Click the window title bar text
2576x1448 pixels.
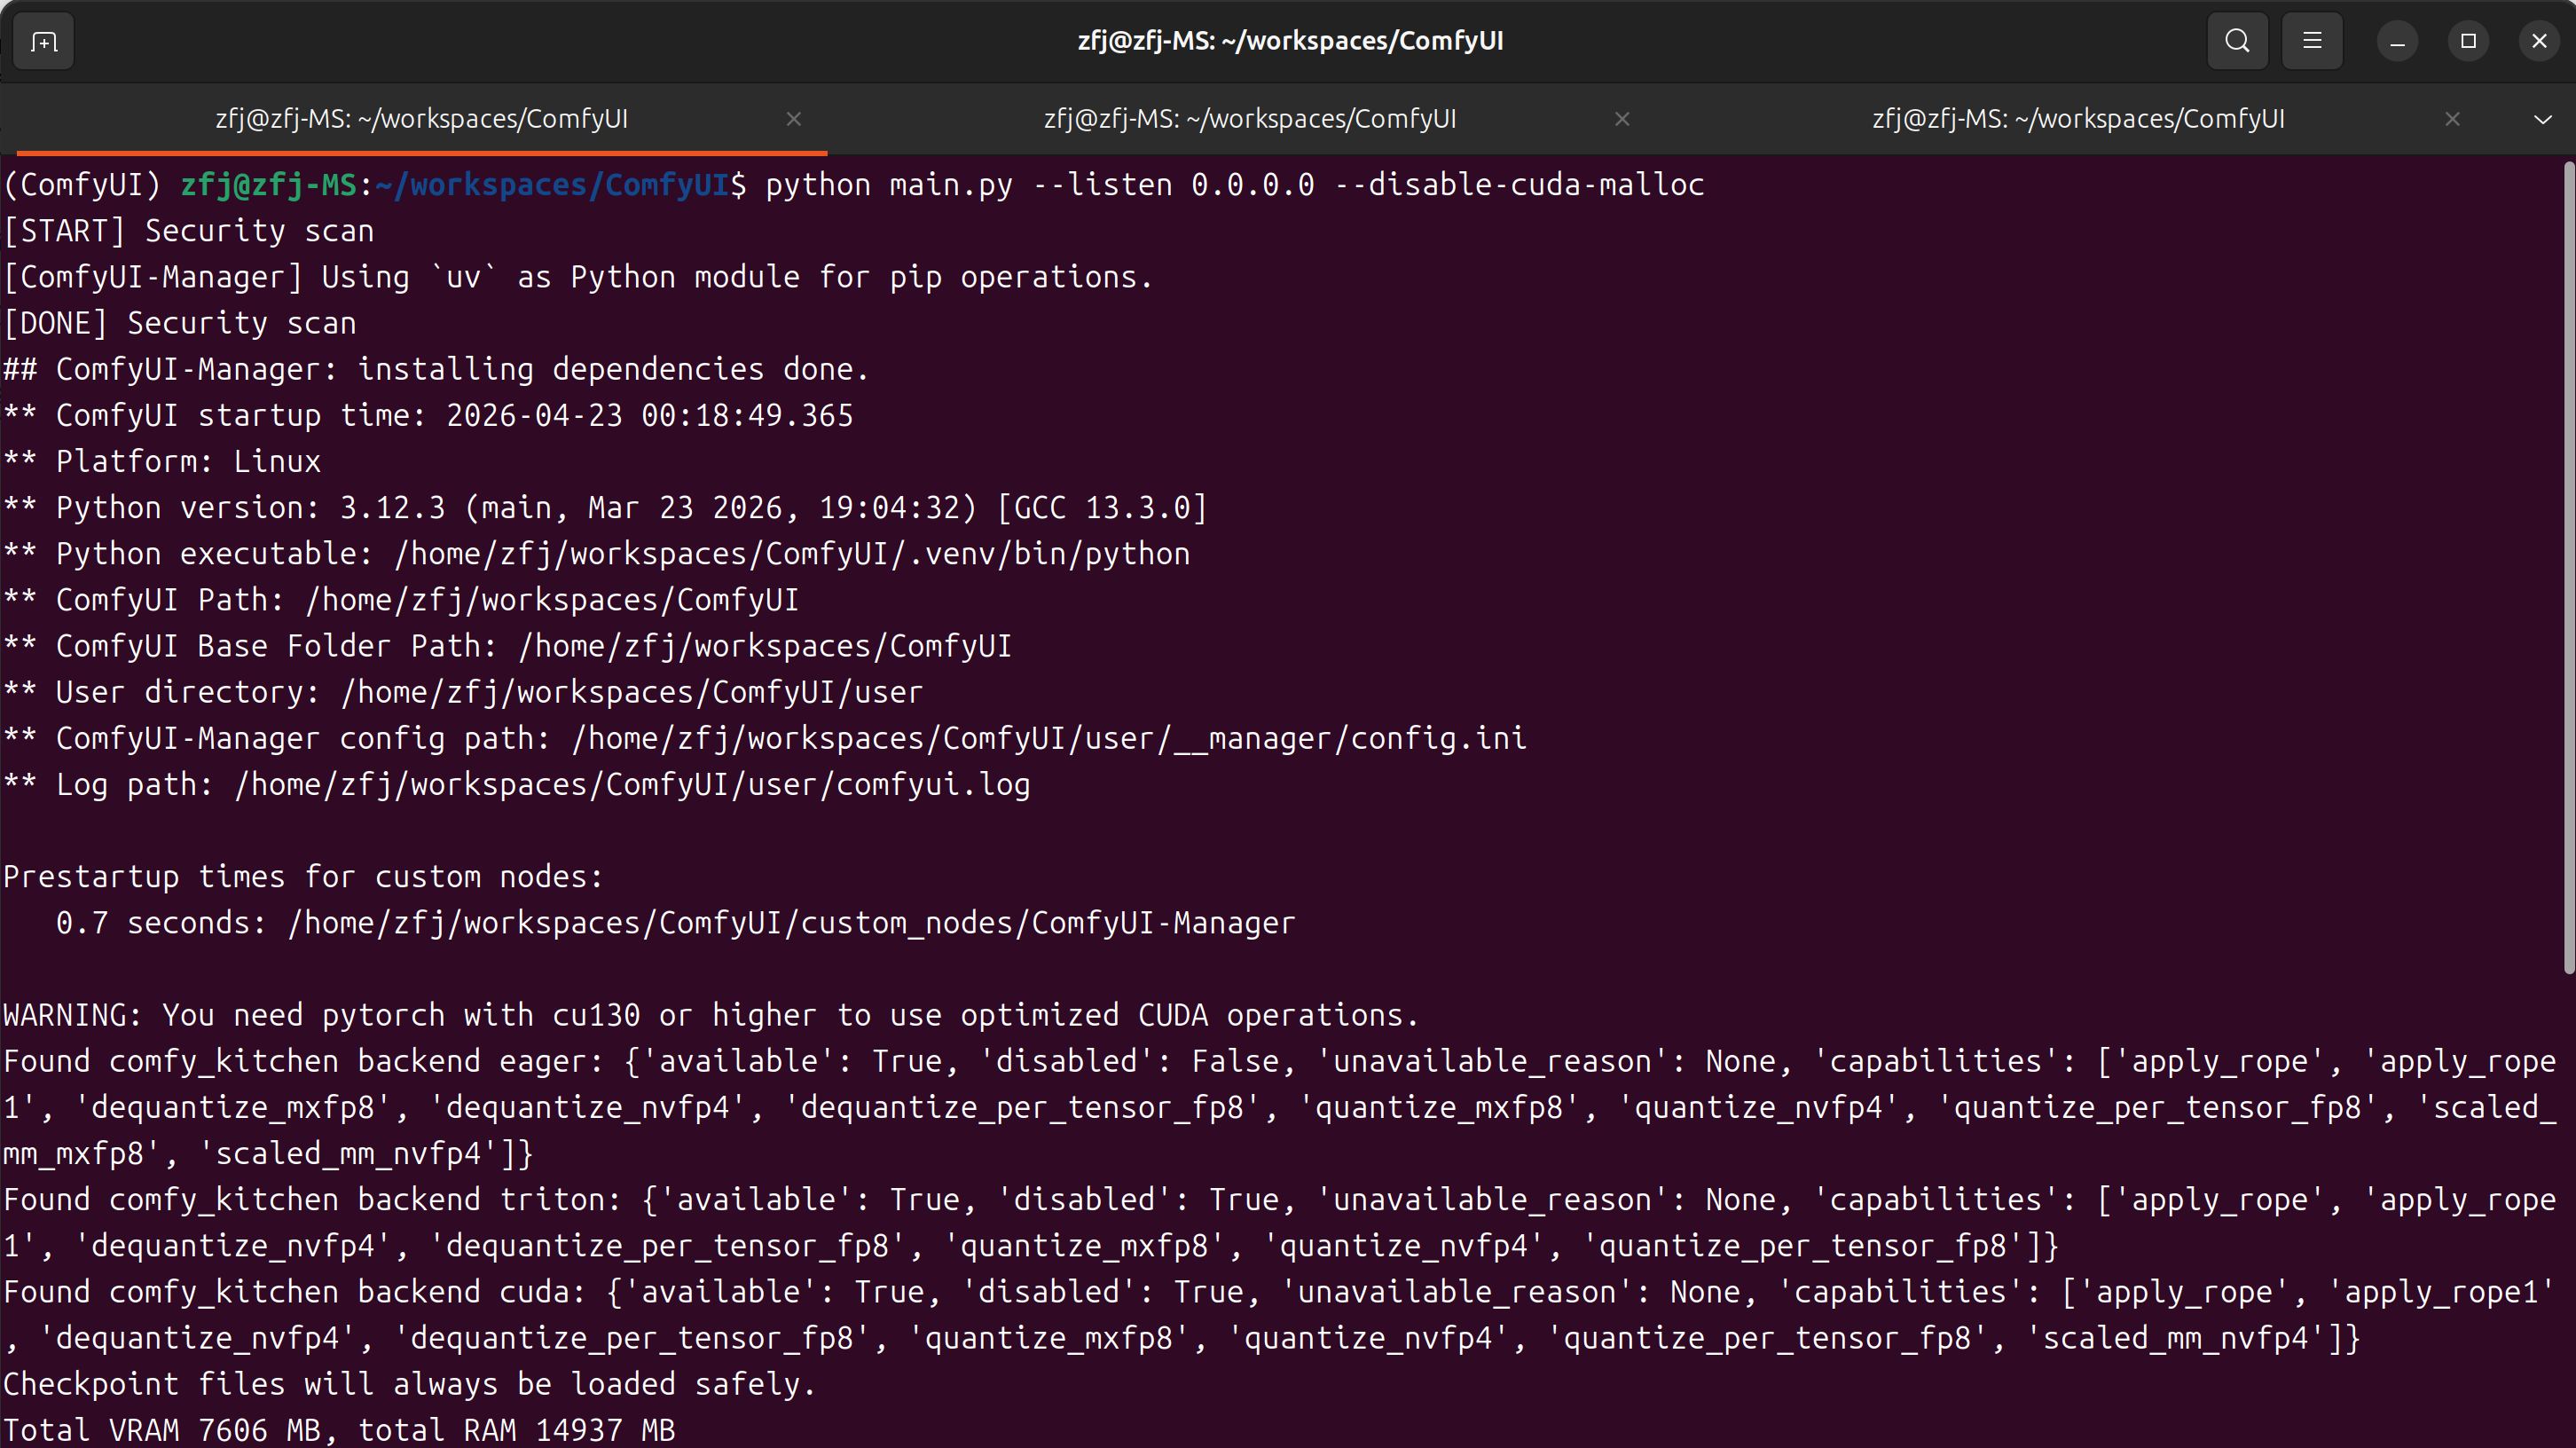coord(1290,41)
